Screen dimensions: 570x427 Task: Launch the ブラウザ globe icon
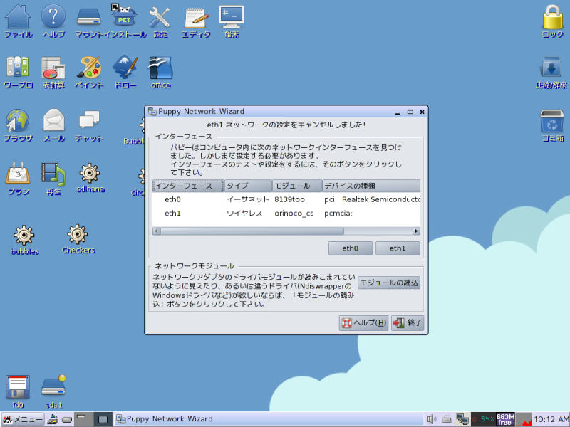[16, 120]
